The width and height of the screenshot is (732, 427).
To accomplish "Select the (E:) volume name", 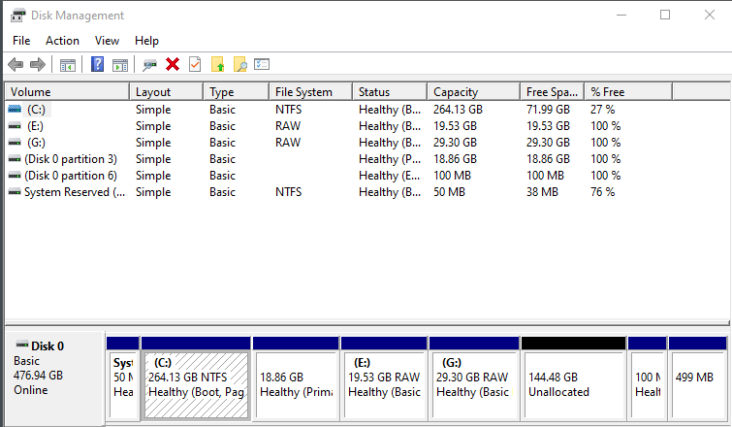I will (x=35, y=126).
